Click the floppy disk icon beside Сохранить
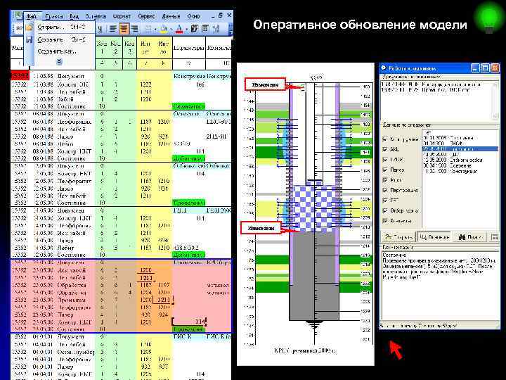 coord(30,39)
